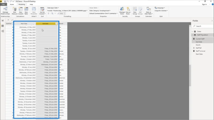Image resolution: width=214 pixels, height=120 pixels.
Task: Switch to Report view icon
Action: [3, 21]
